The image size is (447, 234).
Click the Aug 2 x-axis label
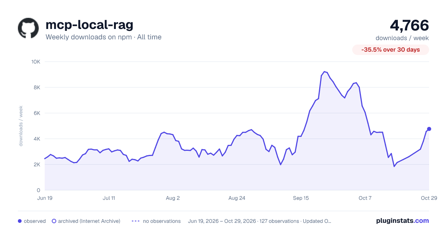pyautogui.click(x=173, y=198)
